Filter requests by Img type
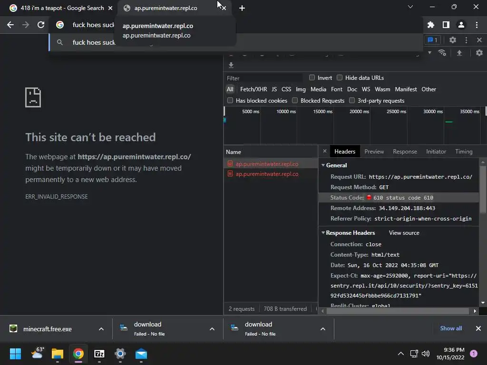Image resolution: width=487 pixels, height=365 pixels. [301, 89]
